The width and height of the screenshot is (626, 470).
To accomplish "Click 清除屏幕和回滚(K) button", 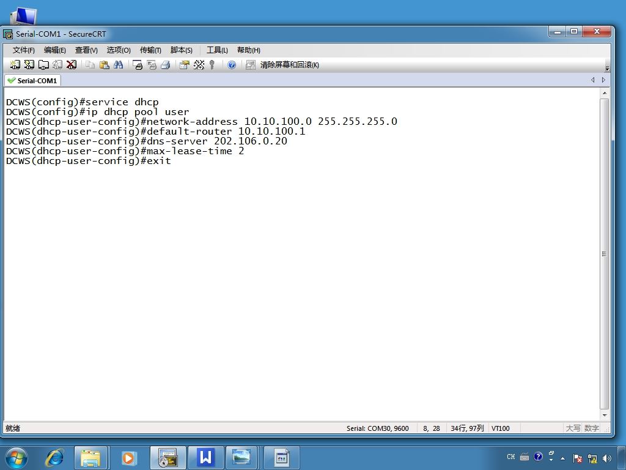I will (289, 65).
